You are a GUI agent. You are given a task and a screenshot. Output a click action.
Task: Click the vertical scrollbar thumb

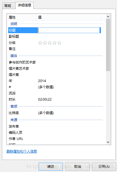pyautogui.click(x=108, y=45)
